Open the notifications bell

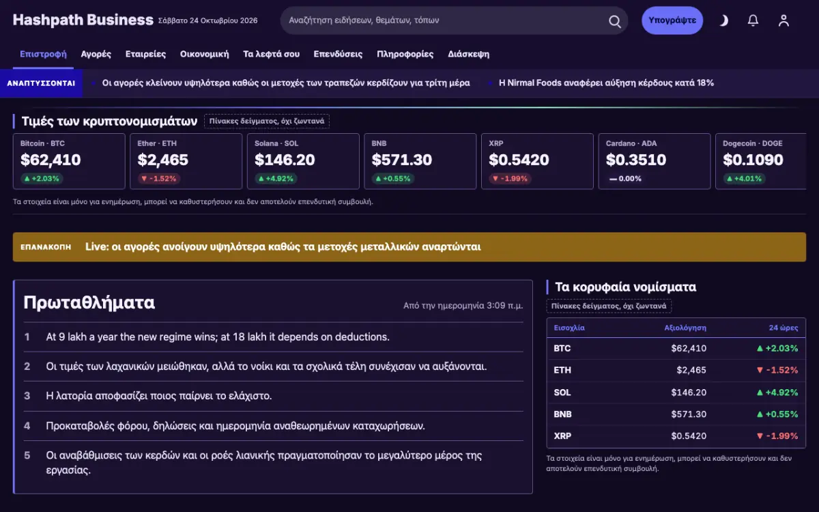pyautogui.click(x=753, y=20)
